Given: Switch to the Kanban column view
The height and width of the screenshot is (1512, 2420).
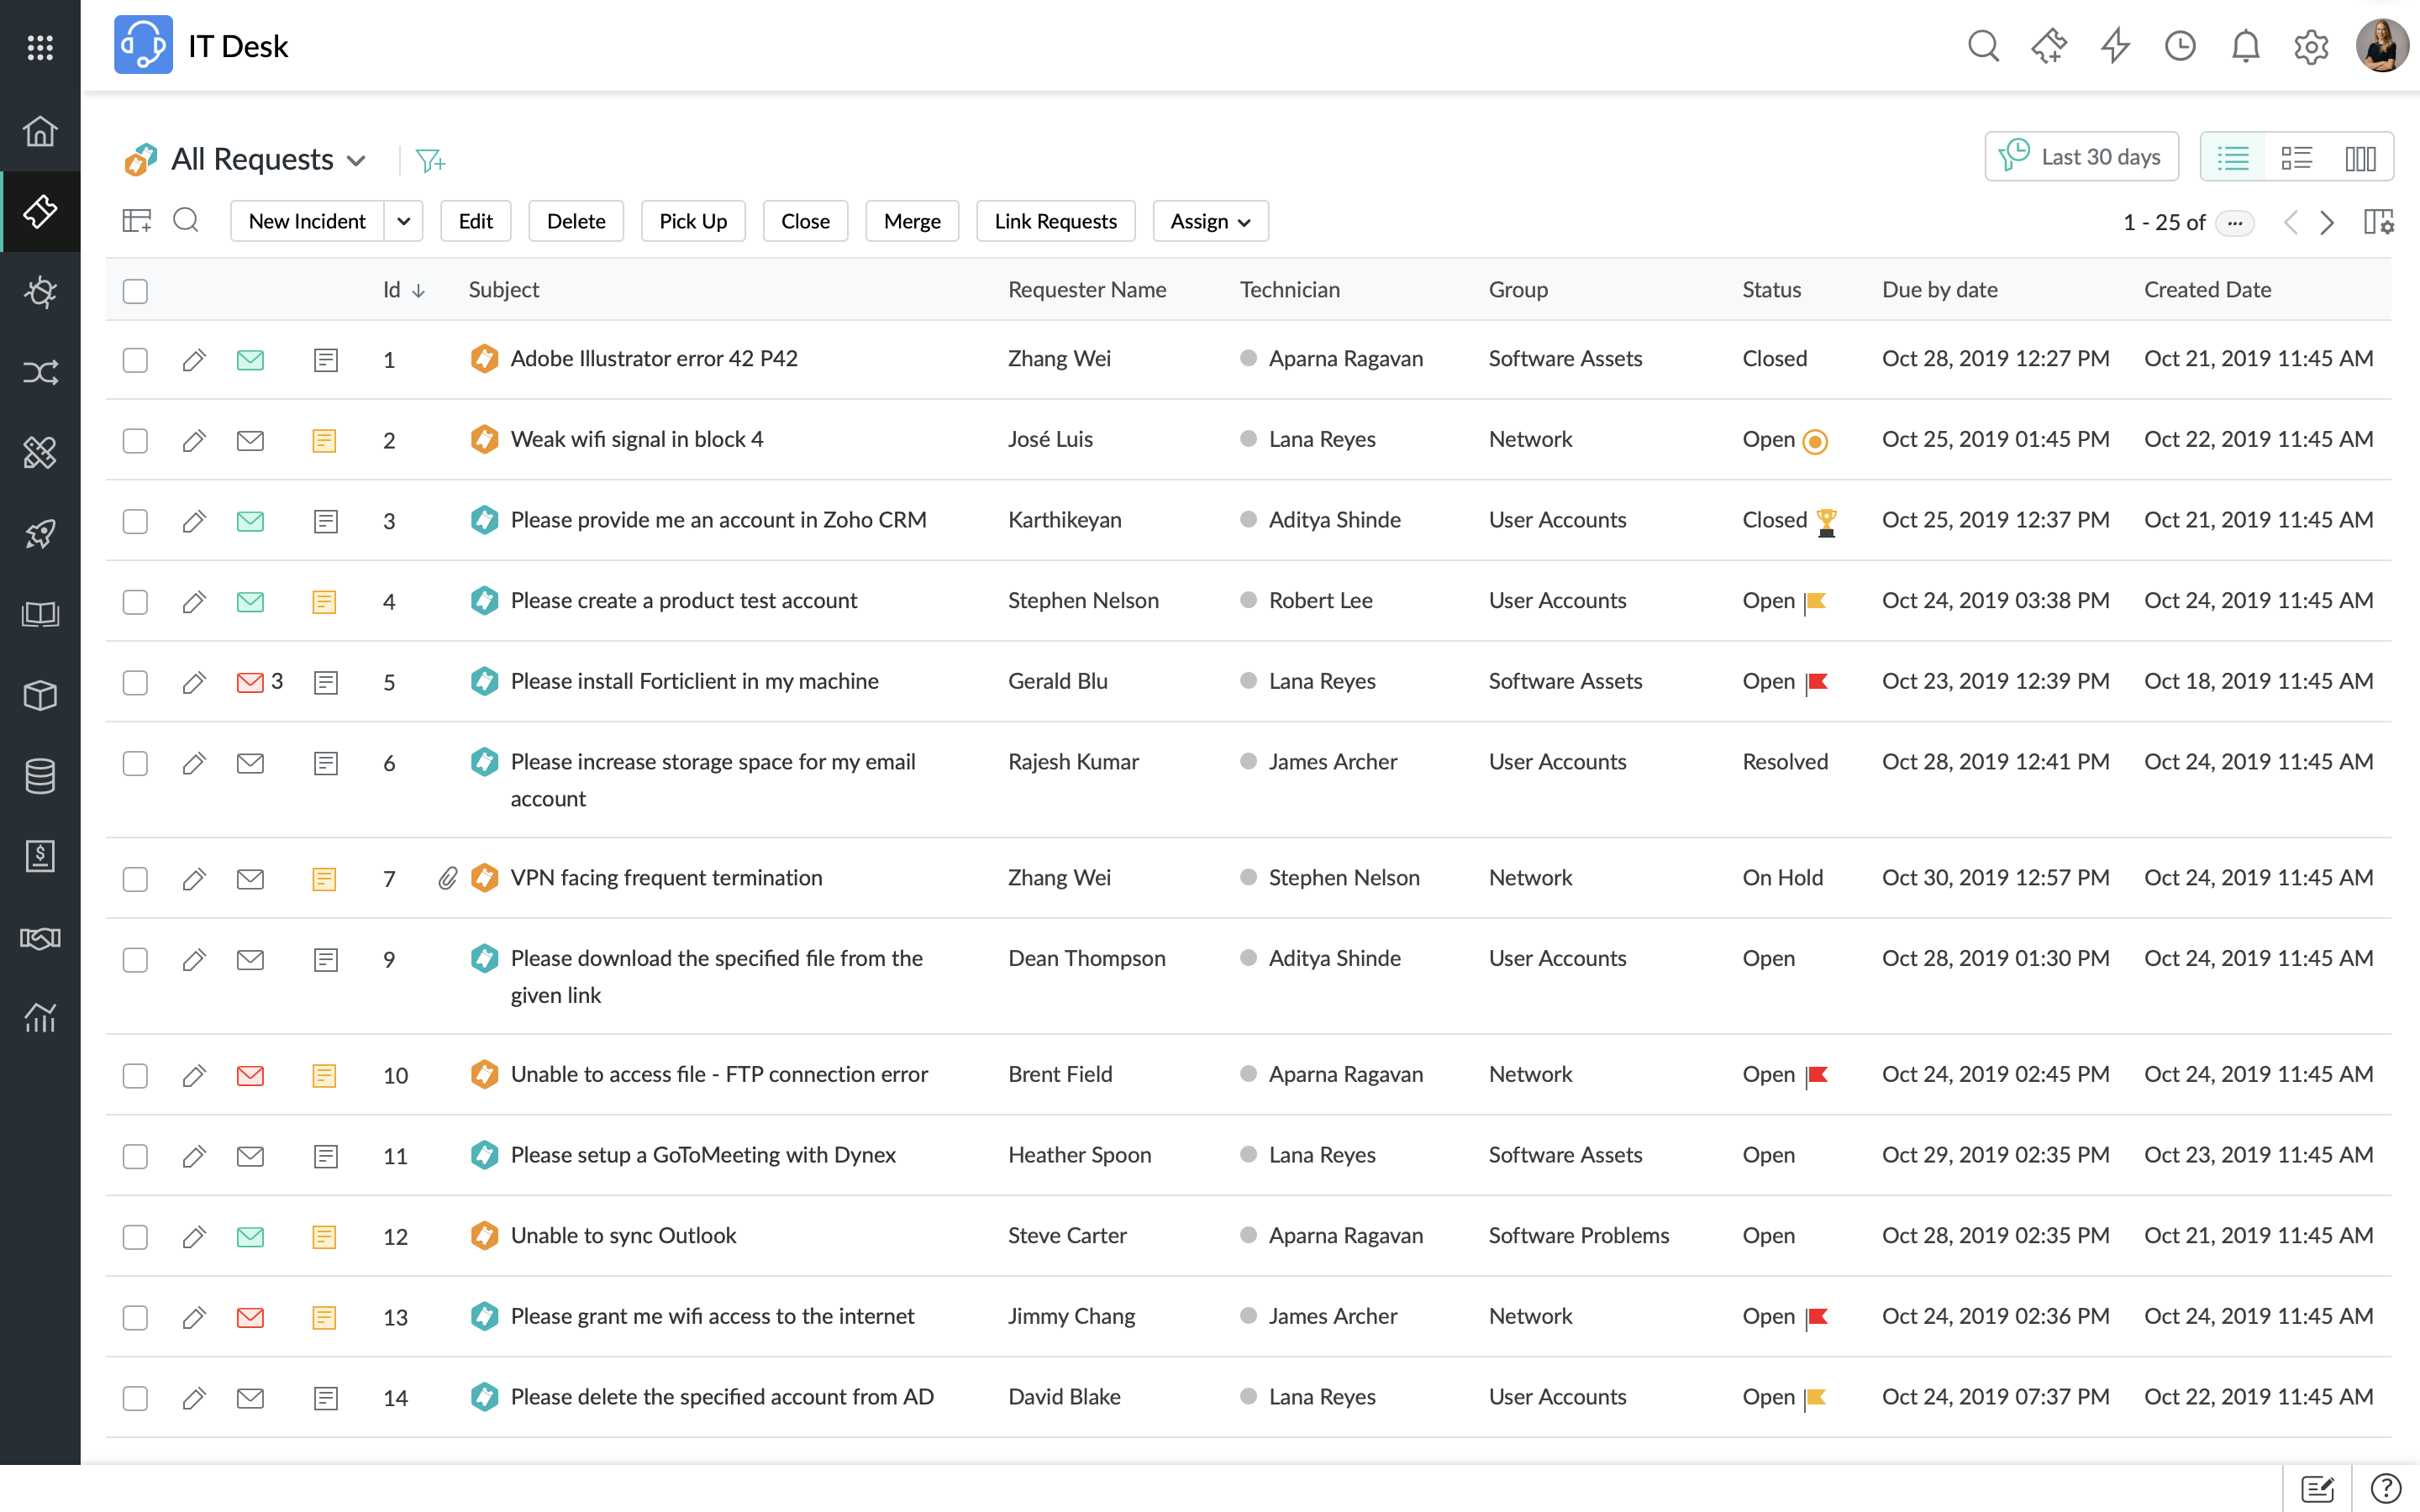Looking at the screenshot, I should pyautogui.click(x=2360, y=158).
